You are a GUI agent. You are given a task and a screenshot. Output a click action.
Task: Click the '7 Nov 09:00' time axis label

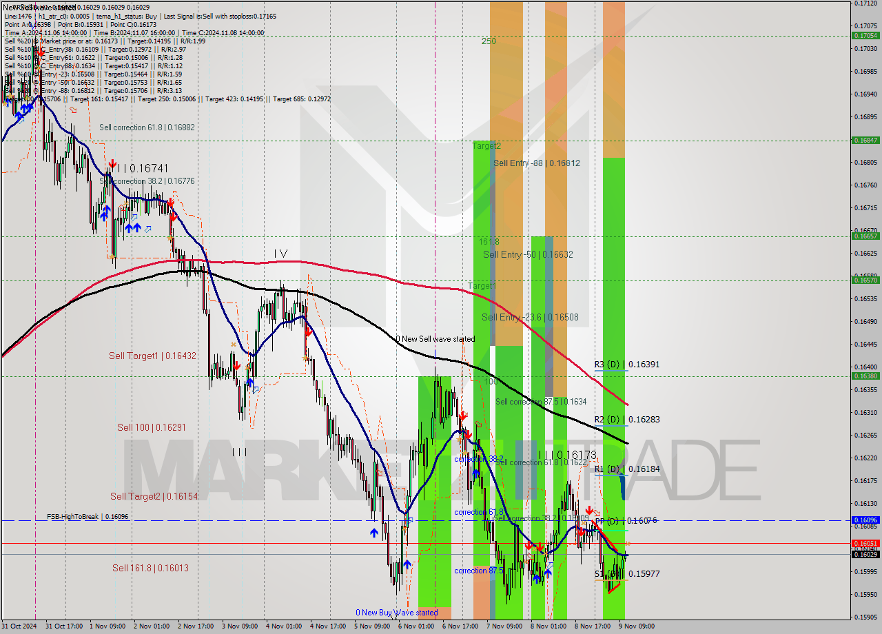point(504,626)
